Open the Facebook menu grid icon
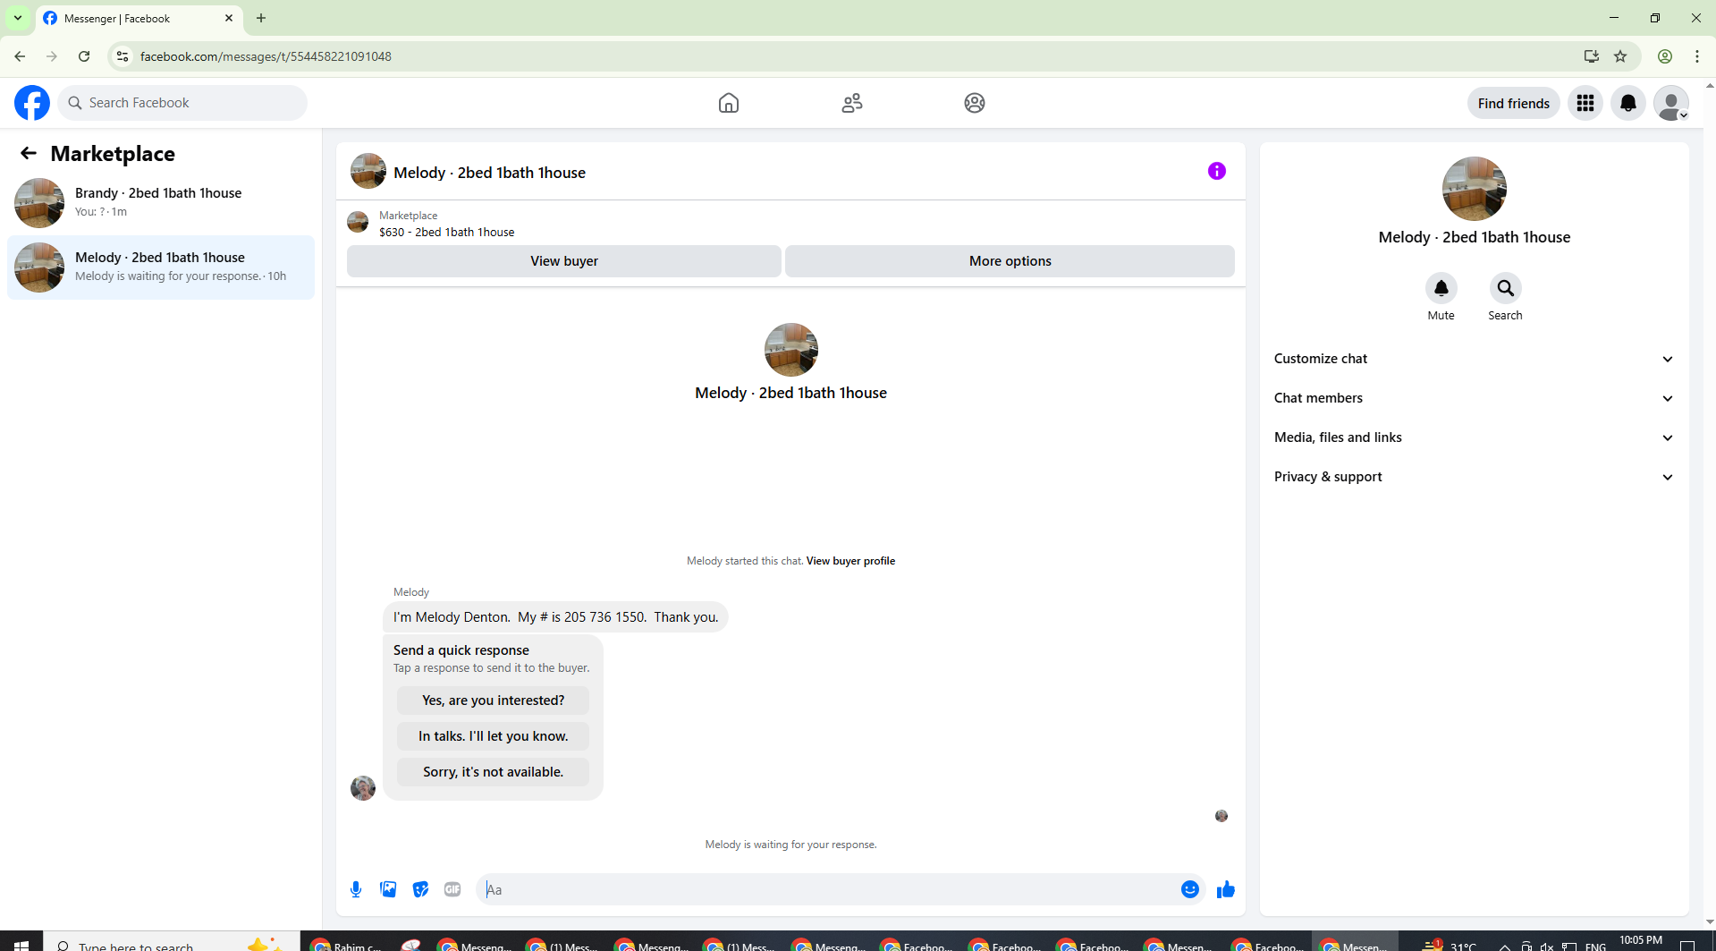The width and height of the screenshot is (1716, 951). point(1585,103)
